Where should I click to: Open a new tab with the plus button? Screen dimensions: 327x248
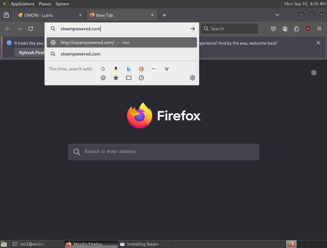coord(164,15)
